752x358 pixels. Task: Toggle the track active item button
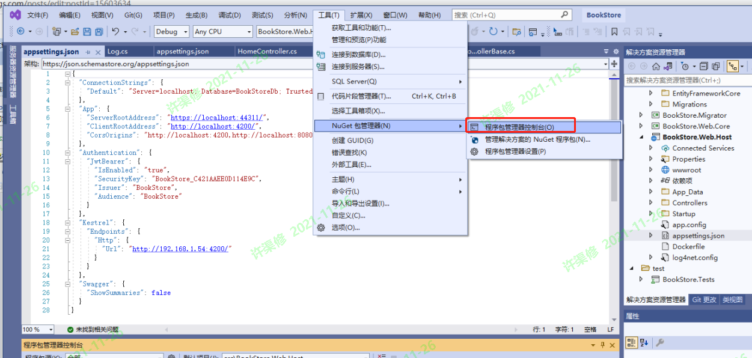(733, 66)
